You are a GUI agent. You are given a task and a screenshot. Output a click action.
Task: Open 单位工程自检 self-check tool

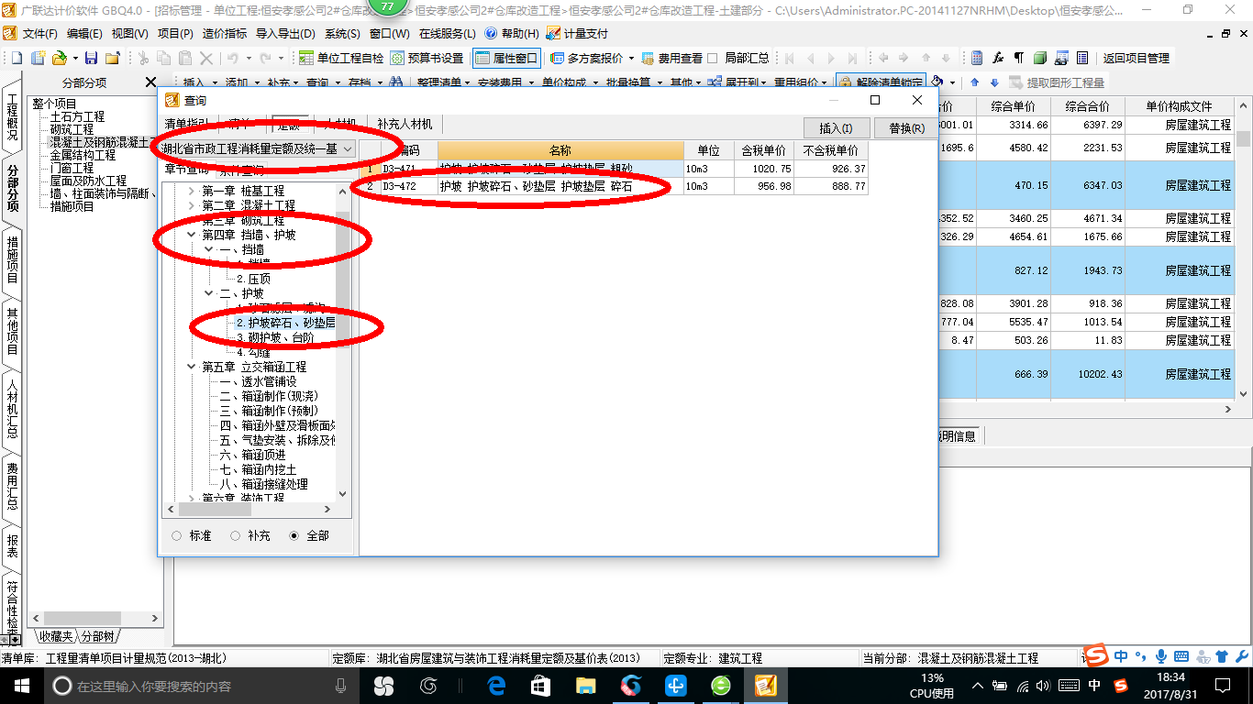click(x=342, y=58)
